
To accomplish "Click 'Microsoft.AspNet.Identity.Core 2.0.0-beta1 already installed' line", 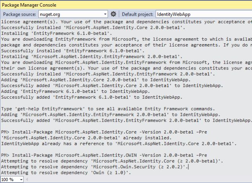I will [86, 138].
